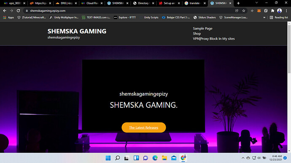Open the tab search dropdown arrow

coord(256,3)
